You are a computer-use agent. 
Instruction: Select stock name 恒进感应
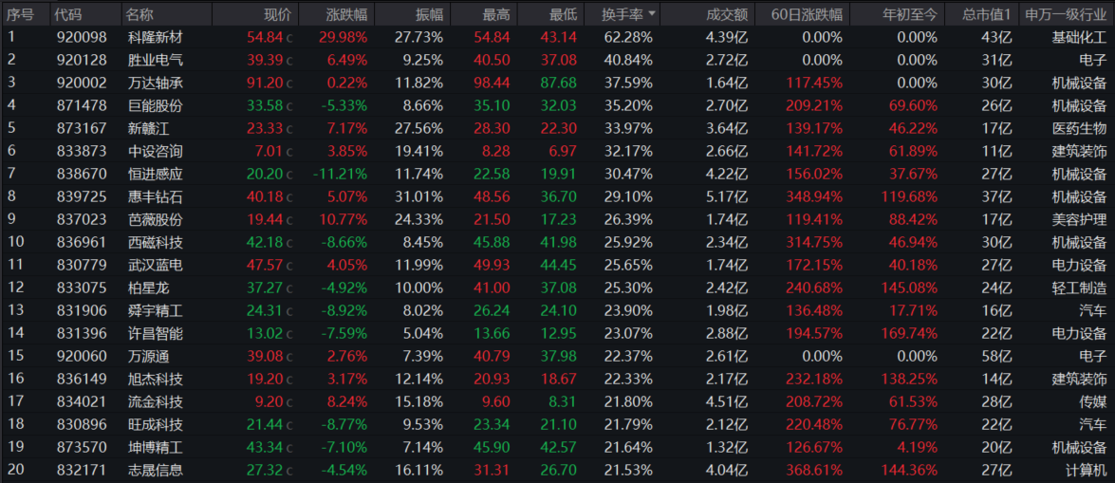155,174
